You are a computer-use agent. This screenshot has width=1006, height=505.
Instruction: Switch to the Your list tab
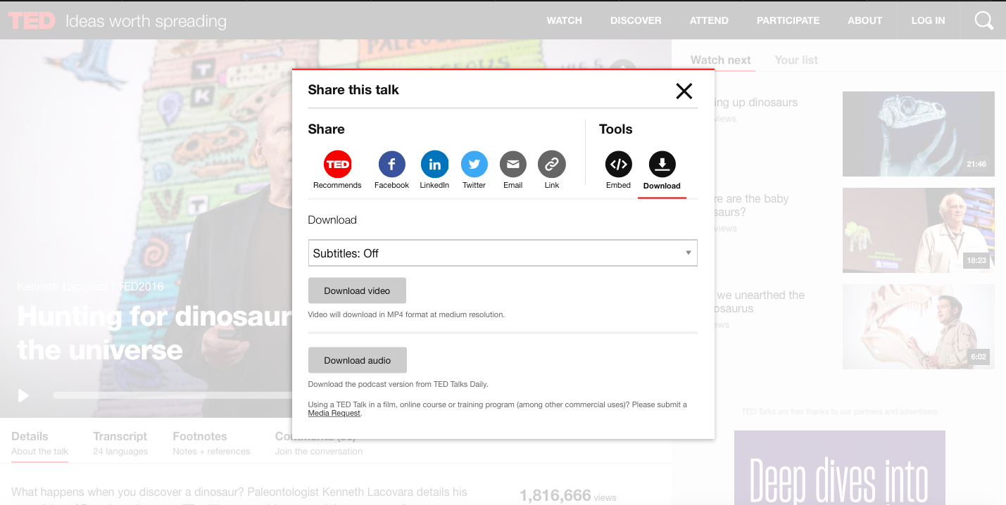point(796,60)
